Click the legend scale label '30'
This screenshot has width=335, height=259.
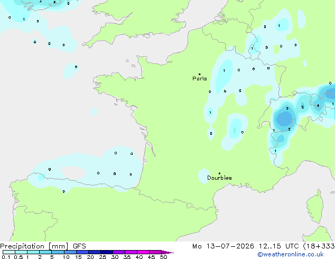pos(115,257)
